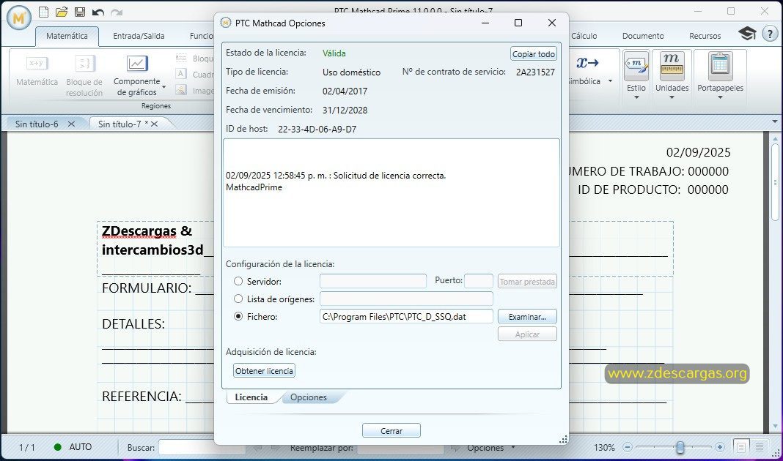Screen dimensions: 783x461
Task: Click the license log text area
Action: coord(391,193)
